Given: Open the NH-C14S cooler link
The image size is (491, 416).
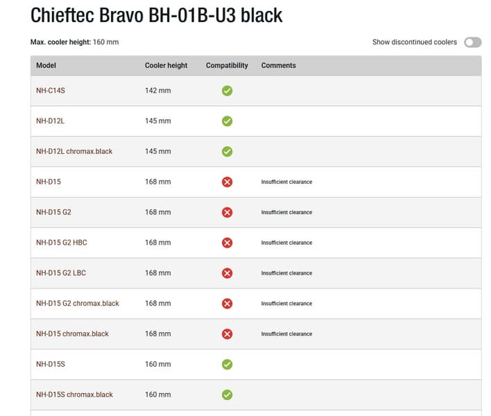Looking at the screenshot, I should pyautogui.click(x=51, y=90).
